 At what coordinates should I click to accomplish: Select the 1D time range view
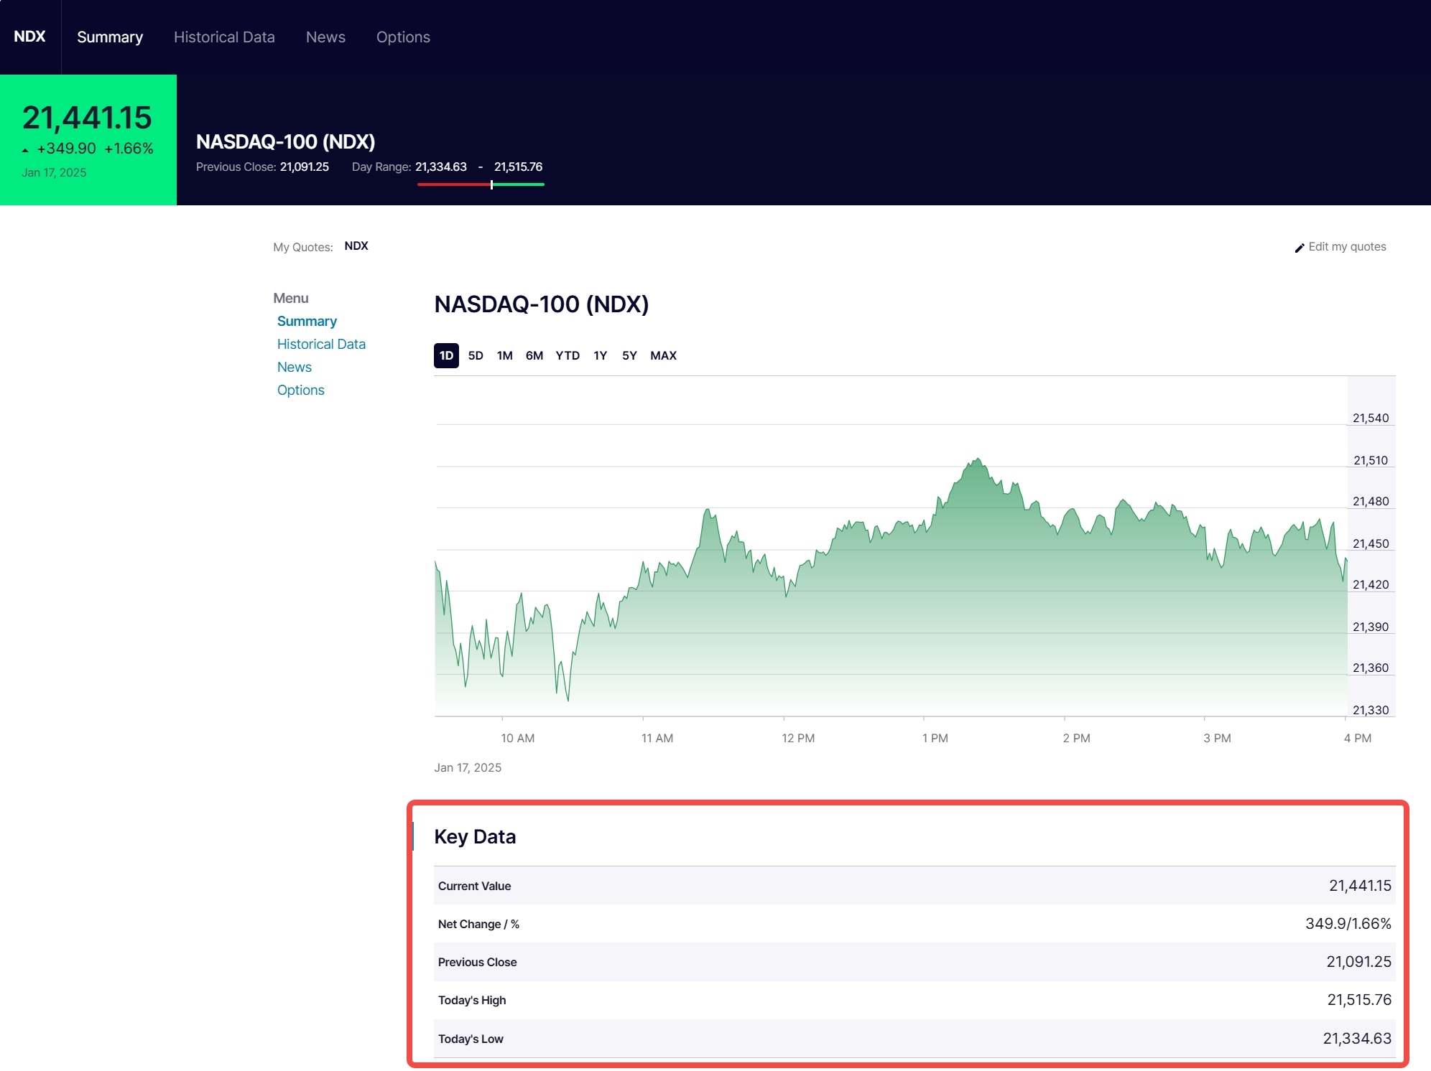click(446, 355)
